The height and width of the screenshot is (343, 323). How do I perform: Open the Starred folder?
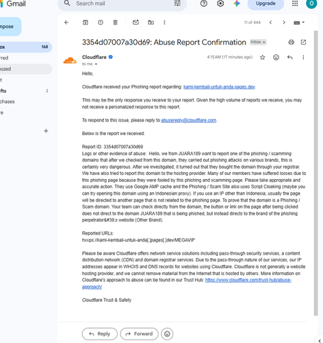[x=25, y=58]
